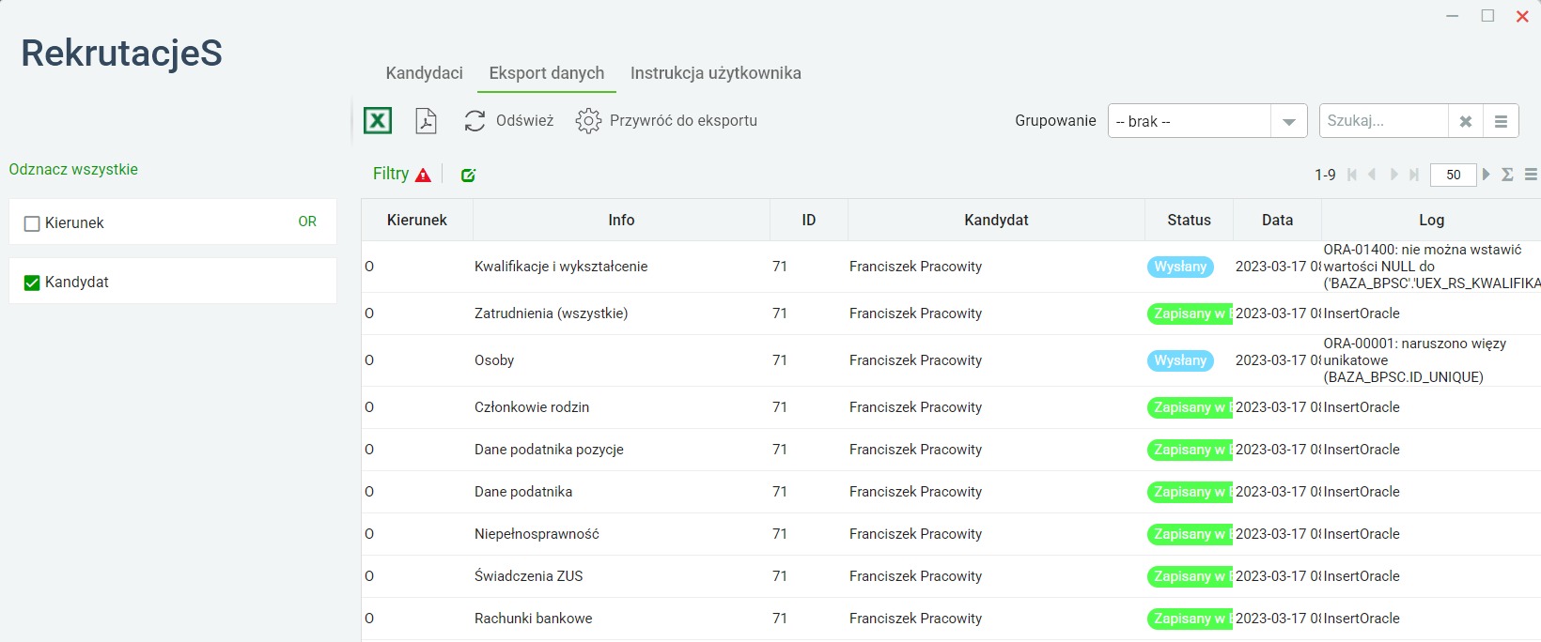
Task: Click the sigma summary icon
Action: point(1507,175)
